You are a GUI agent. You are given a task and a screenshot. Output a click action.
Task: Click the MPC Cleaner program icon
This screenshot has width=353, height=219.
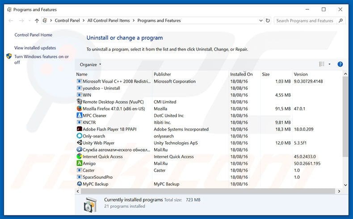[x=79, y=115]
